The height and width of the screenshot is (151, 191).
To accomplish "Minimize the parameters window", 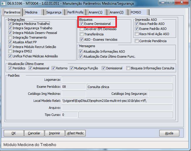I will (x=163, y=2).
